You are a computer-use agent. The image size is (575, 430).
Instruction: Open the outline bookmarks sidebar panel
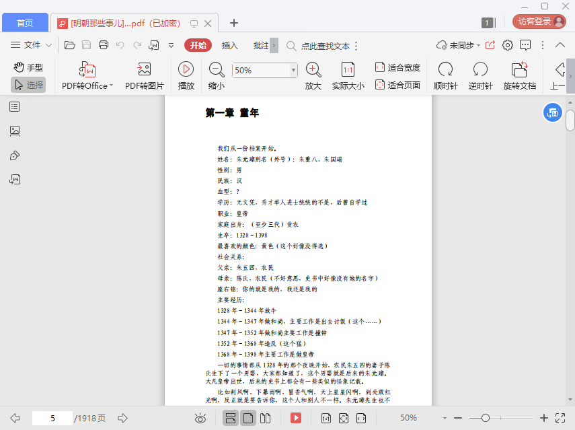pos(15,107)
